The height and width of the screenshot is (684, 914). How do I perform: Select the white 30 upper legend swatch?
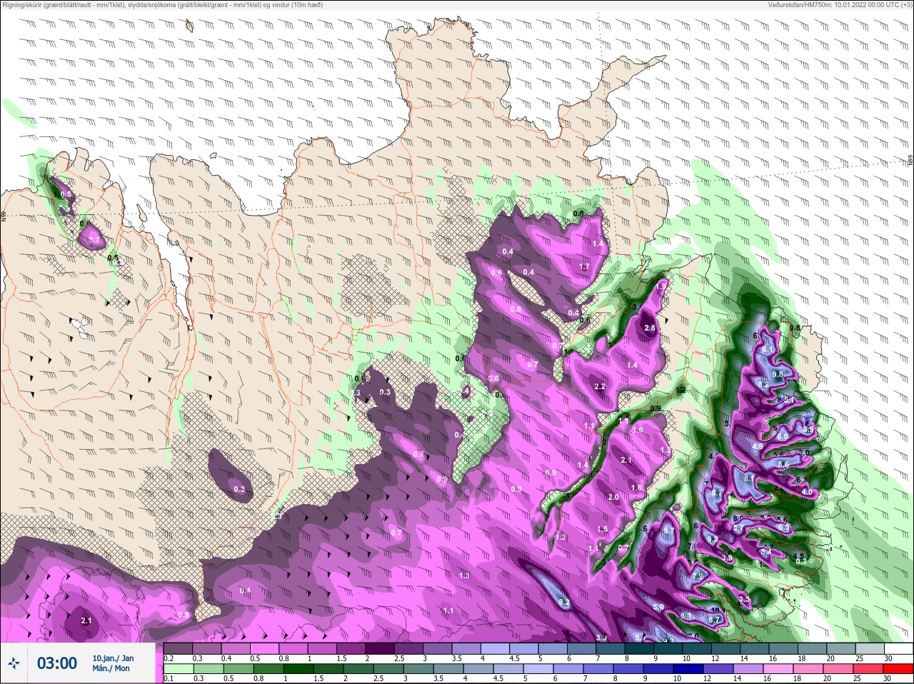pyautogui.click(x=898, y=649)
